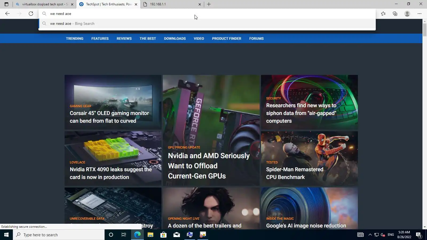427x240 pixels.
Task: Show hidden tray icons chevron
Action: [370, 235]
